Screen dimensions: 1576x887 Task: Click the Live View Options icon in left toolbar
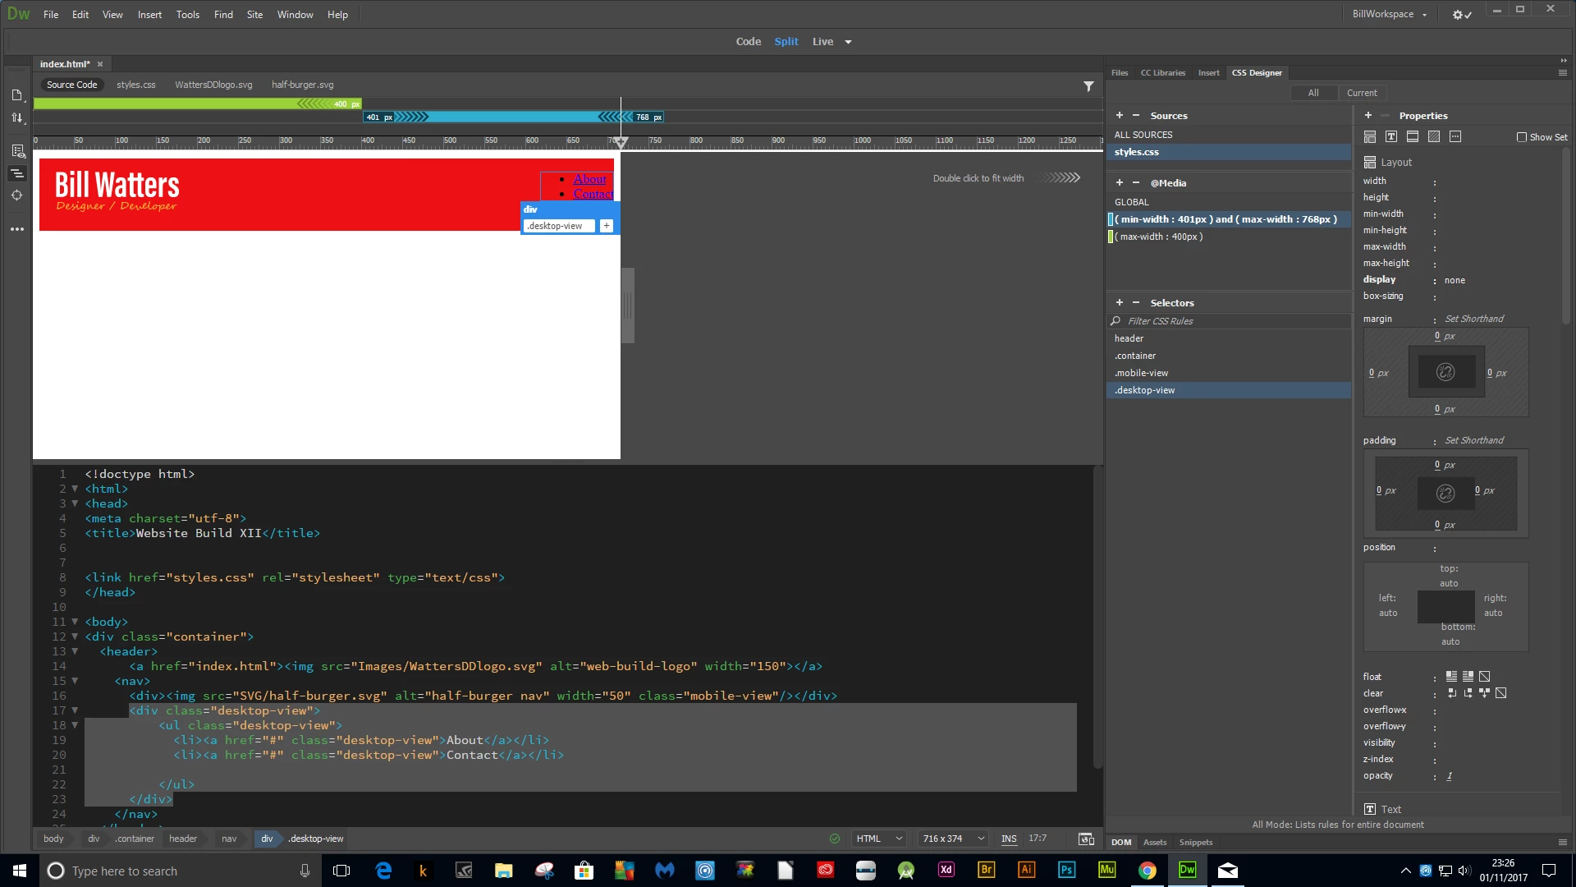[x=17, y=151]
